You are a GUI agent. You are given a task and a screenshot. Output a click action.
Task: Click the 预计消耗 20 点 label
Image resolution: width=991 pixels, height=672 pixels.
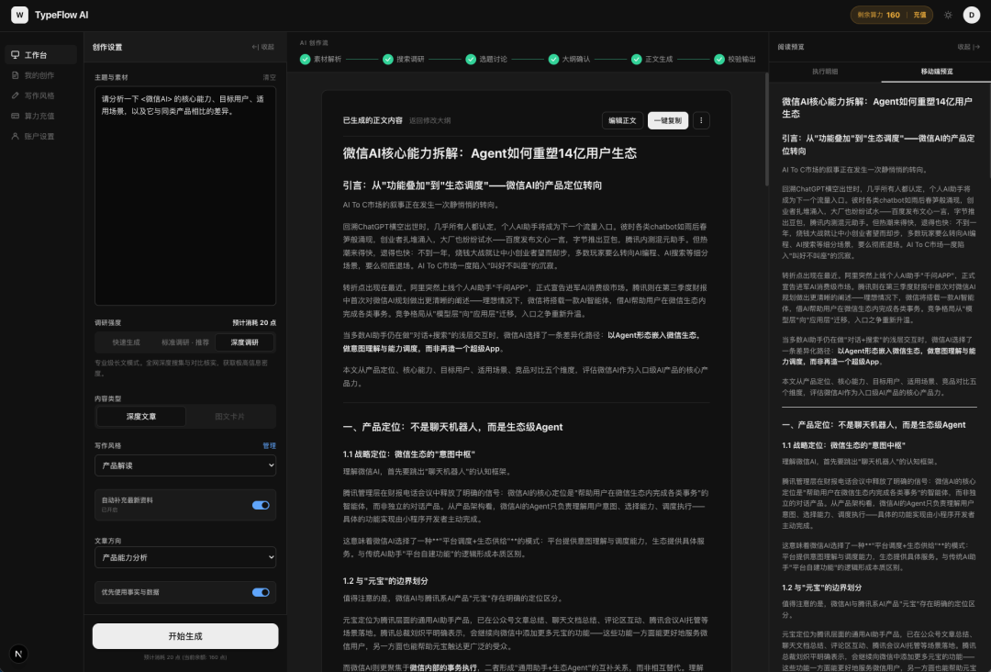[x=254, y=322]
